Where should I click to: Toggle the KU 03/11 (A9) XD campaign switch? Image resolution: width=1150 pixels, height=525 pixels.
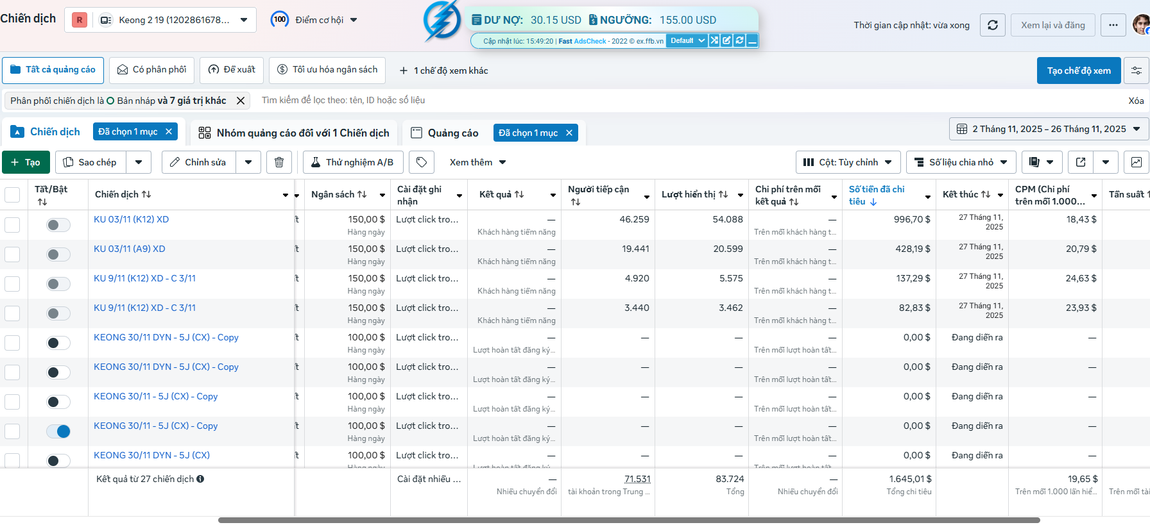[x=58, y=254]
